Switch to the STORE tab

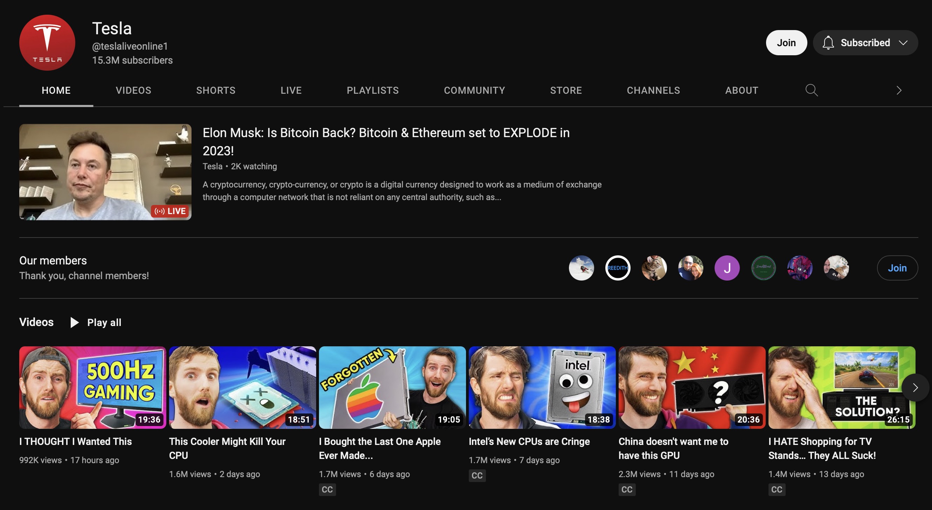point(566,90)
